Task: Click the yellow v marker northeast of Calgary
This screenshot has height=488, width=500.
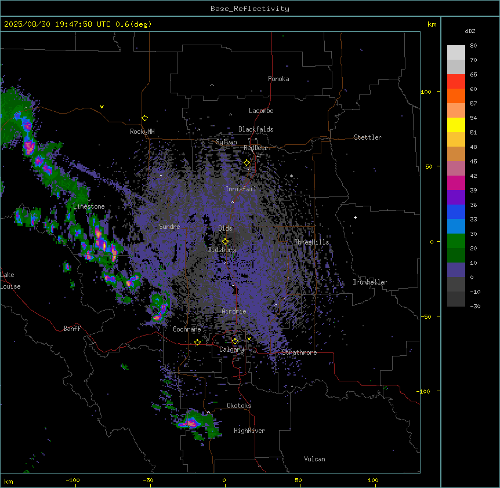Action: click(x=249, y=338)
